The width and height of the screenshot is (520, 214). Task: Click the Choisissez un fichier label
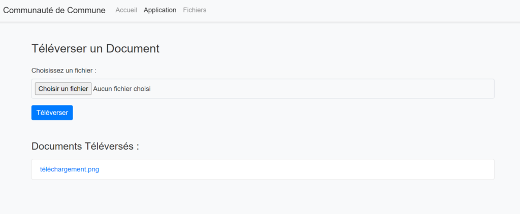tap(64, 70)
